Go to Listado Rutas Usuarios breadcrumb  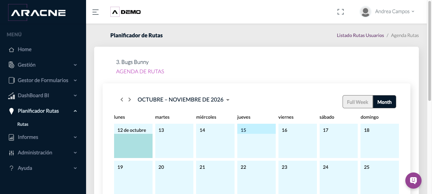pyautogui.click(x=360, y=35)
